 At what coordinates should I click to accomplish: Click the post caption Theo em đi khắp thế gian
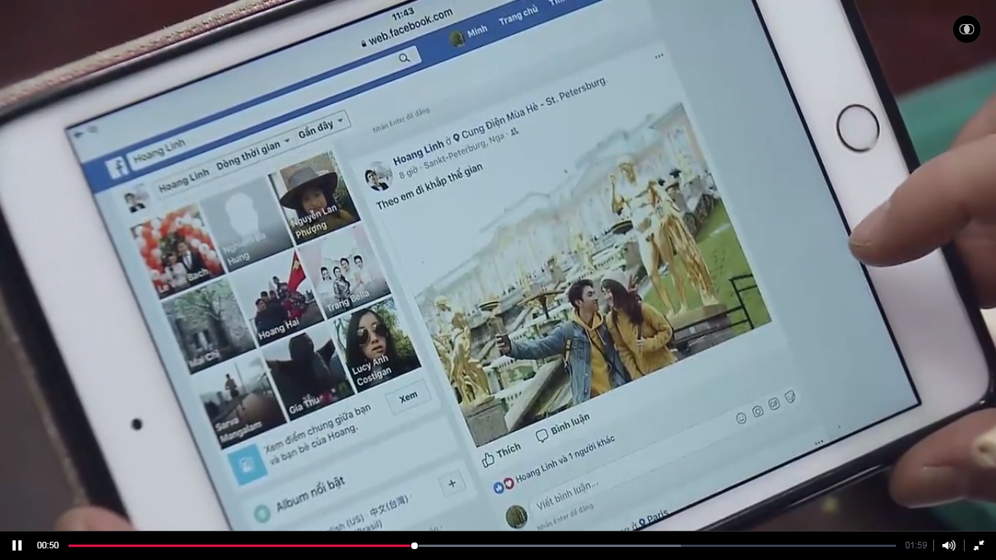[429, 187]
